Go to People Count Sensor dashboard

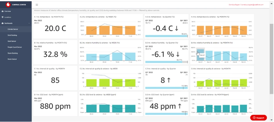(15, 47)
